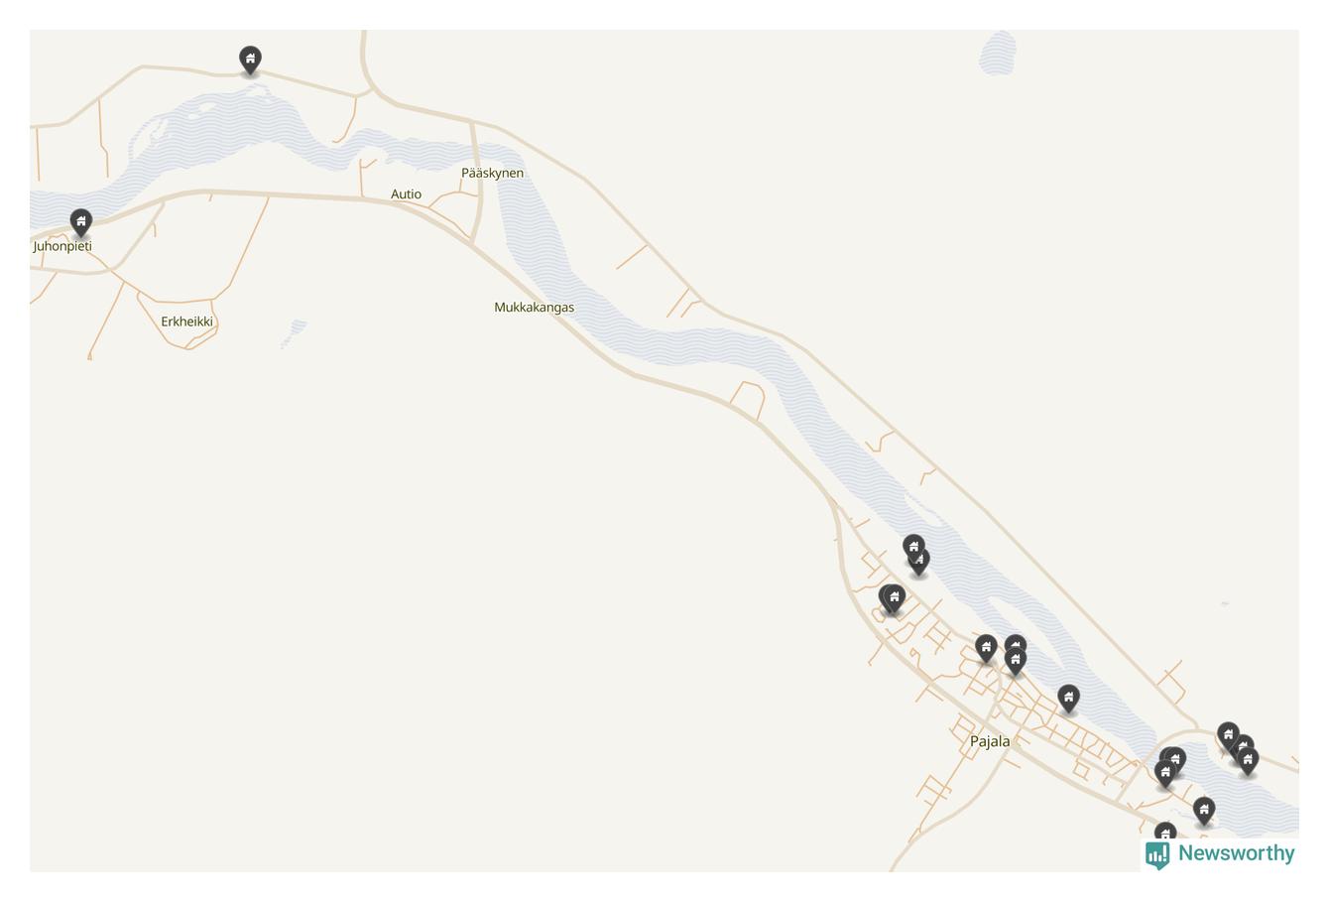Click the isolated house marker northeast of the Pajala label
The height and width of the screenshot is (902, 1329).
coord(1068,698)
